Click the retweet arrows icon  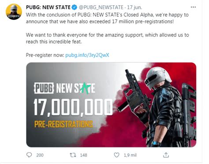73,155
